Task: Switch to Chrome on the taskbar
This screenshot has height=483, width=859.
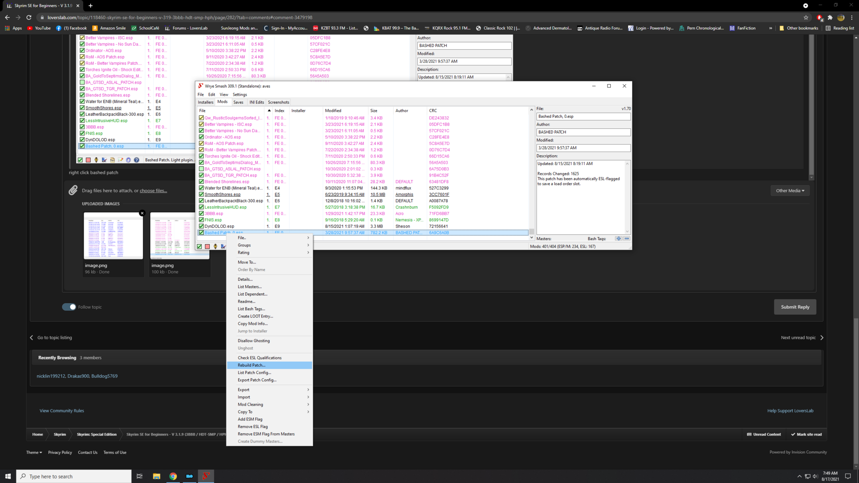Action: (173, 476)
